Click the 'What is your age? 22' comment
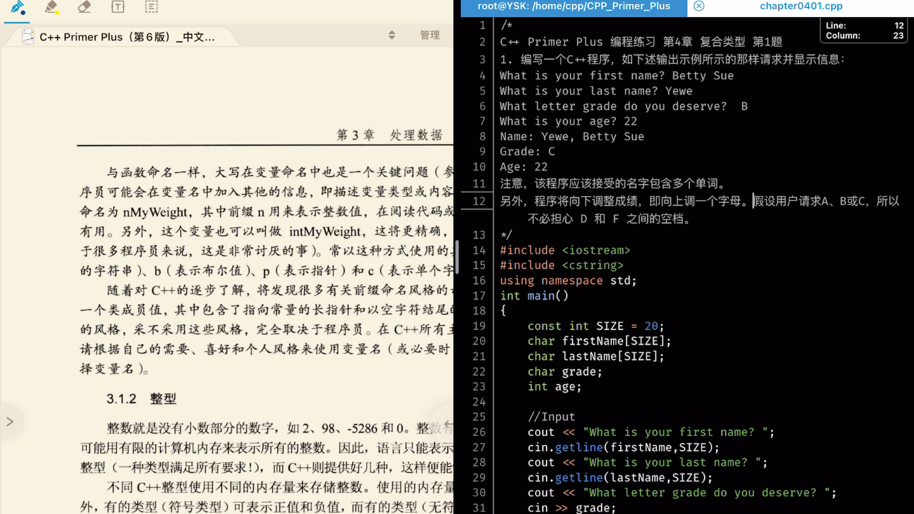This screenshot has width=914, height=514. point(568,121)
